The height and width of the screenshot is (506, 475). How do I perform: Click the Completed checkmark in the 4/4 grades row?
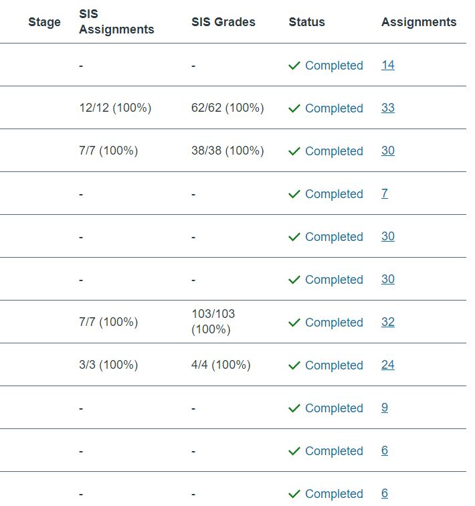click(x=294, y=365)
